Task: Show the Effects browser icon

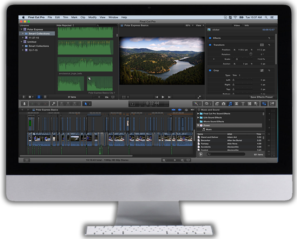Action: 217,104
